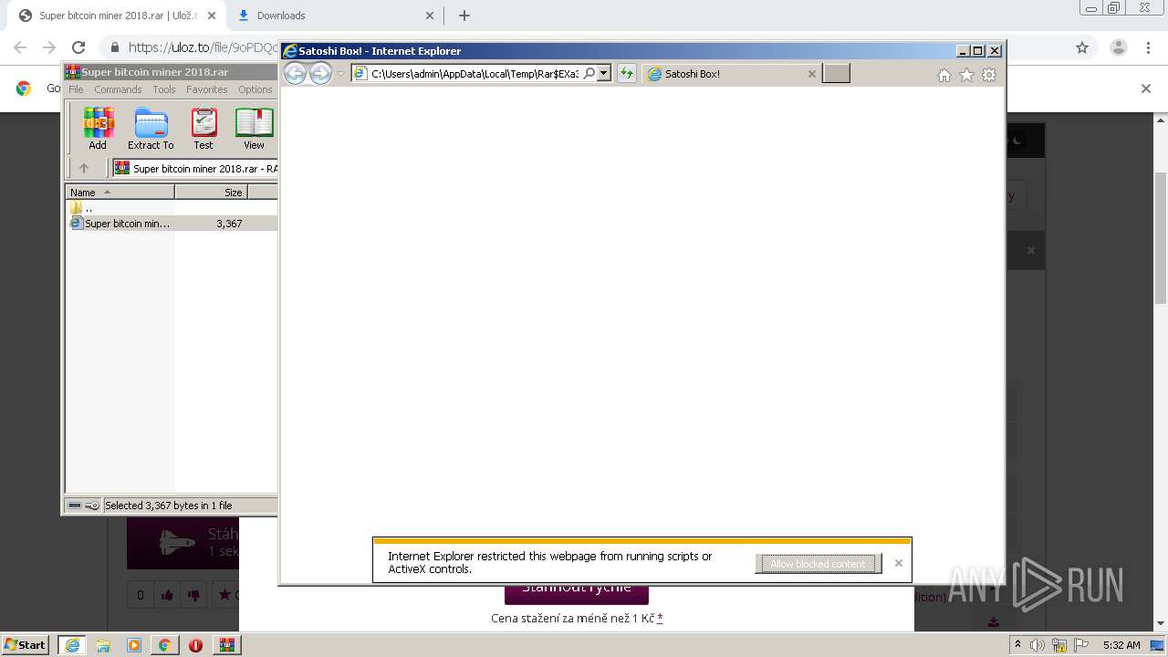
Task: Open a new tab in Internet Explorer
Action: [x=836, y=74]
